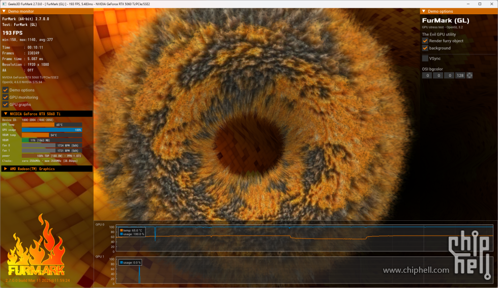This screenshot has height=288, width=498.
Task: Click the 'GPU 1' graph label
Action: [x=100, y=256]
